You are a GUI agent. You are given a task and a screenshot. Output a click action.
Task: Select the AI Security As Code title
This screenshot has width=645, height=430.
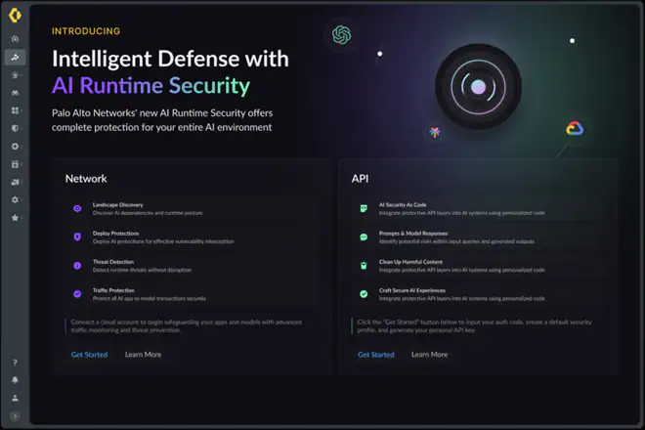click(403, 205)
